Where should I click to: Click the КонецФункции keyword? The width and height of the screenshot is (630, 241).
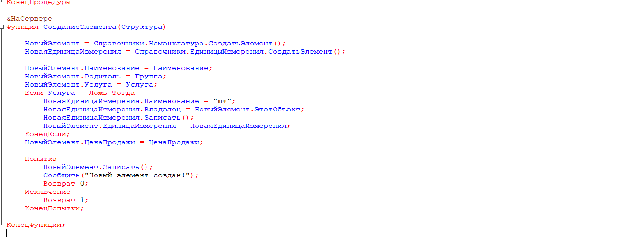click(34, 225)
